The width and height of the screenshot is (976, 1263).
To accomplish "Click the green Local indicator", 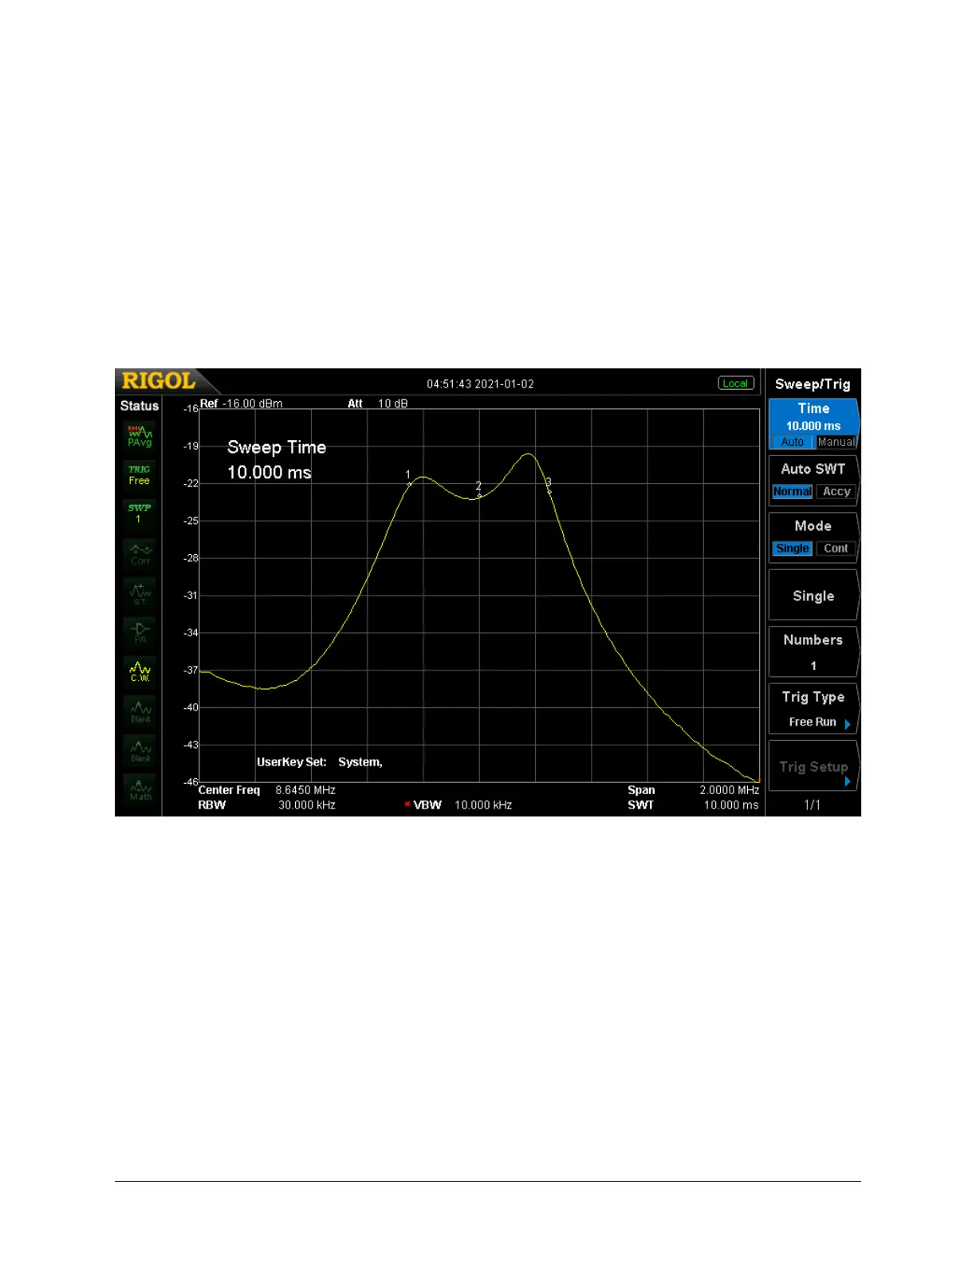I will (x=735, y=384).
